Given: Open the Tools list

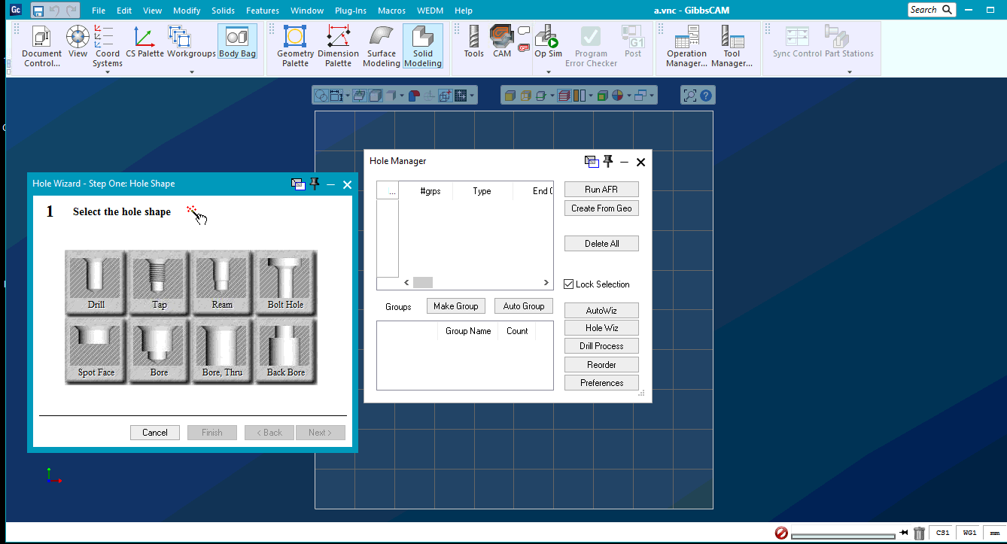Looking at the screenshot, I should 474,42.
